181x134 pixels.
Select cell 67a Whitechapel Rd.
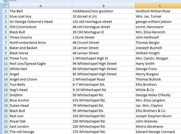click(104, 100)
